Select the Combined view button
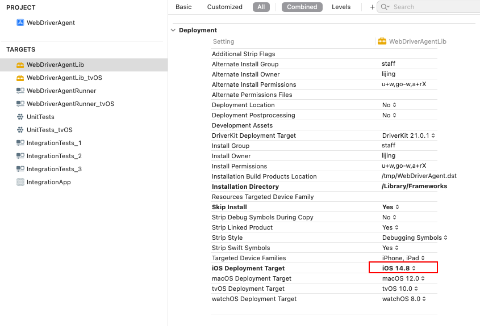This screenshot has height=326, width=480. pyautogui.click(x=302, y=7)
